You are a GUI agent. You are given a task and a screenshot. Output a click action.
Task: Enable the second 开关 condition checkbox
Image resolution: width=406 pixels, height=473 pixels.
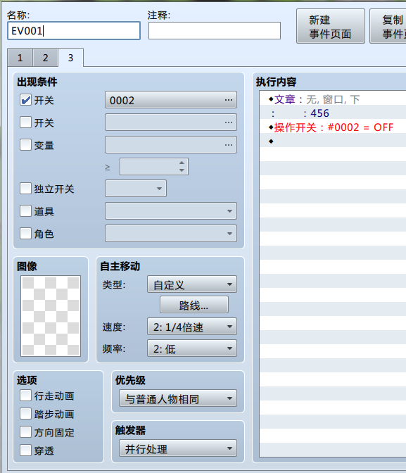click(25, 122)
